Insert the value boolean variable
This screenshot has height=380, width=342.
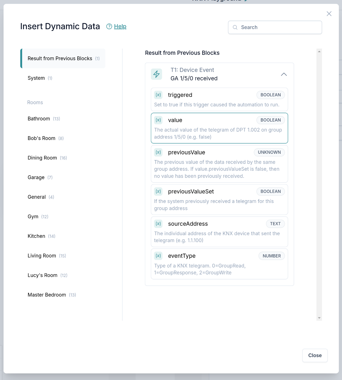tap(219, 128)
